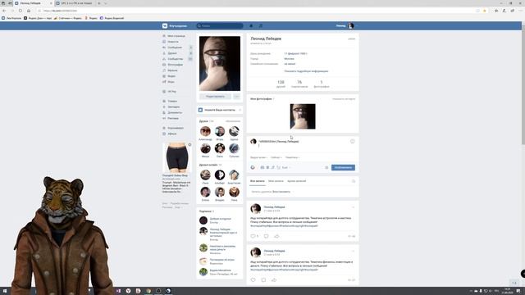
Task: Open the first post's options chevron
Action: pyautogui.click(x=353, y=207)
